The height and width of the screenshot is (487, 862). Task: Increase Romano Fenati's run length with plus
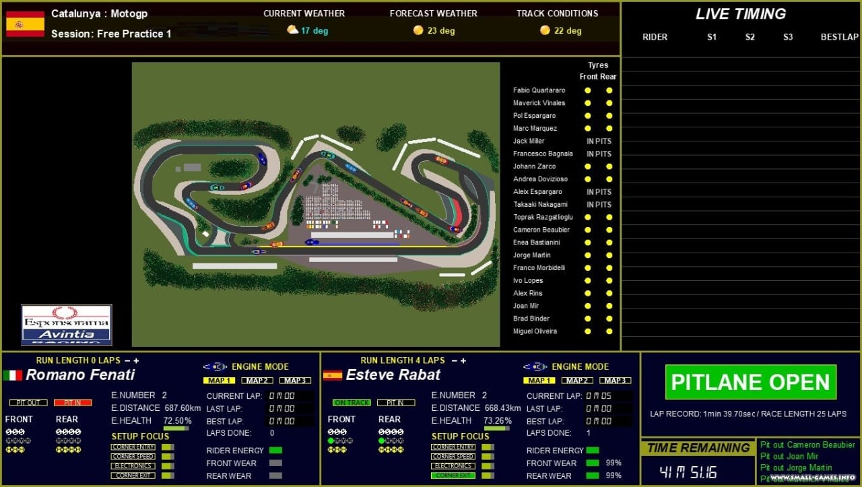pyautogui.click(x=136, y=360)
